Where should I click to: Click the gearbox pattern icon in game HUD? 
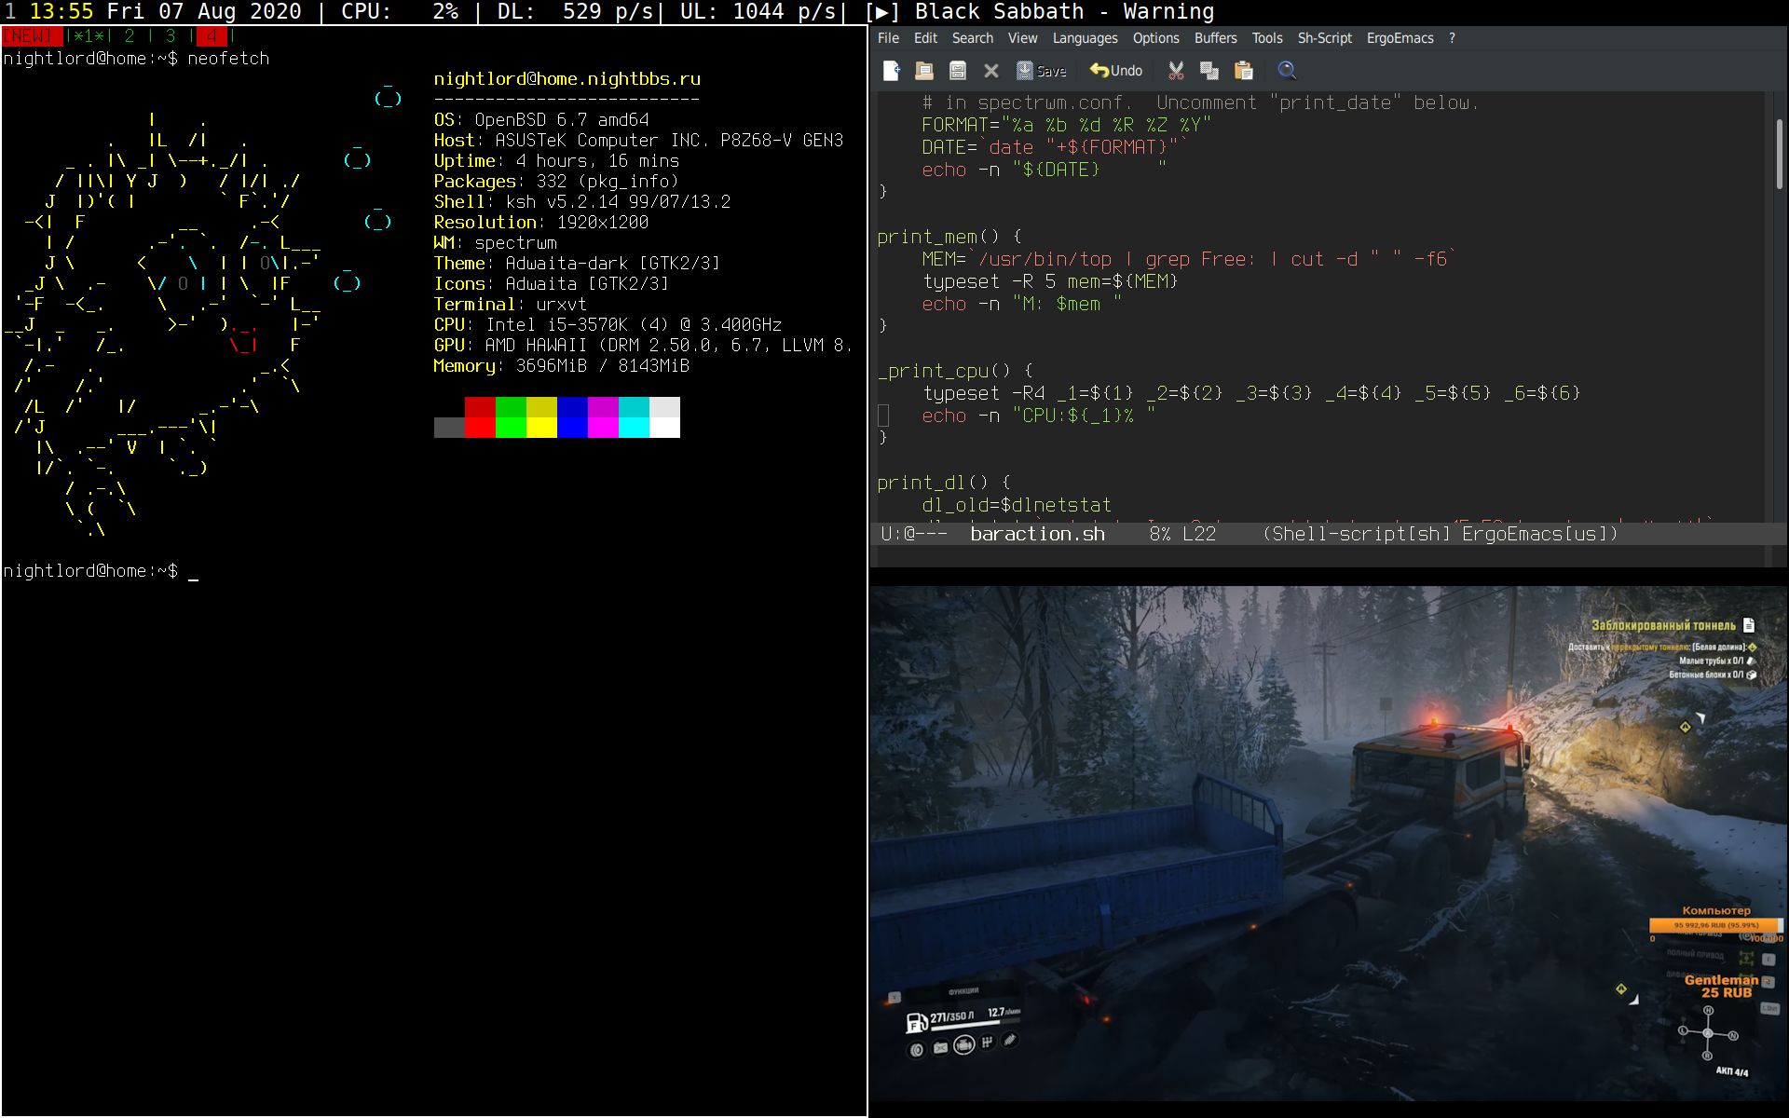(x=988, y=1042)
